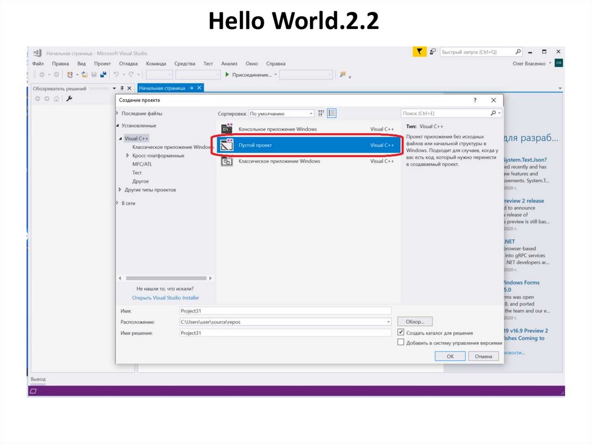The width and height of the screenshot is (592, 444).
Task: Expand 'В сети' section
Action: (x=117, y=203)
